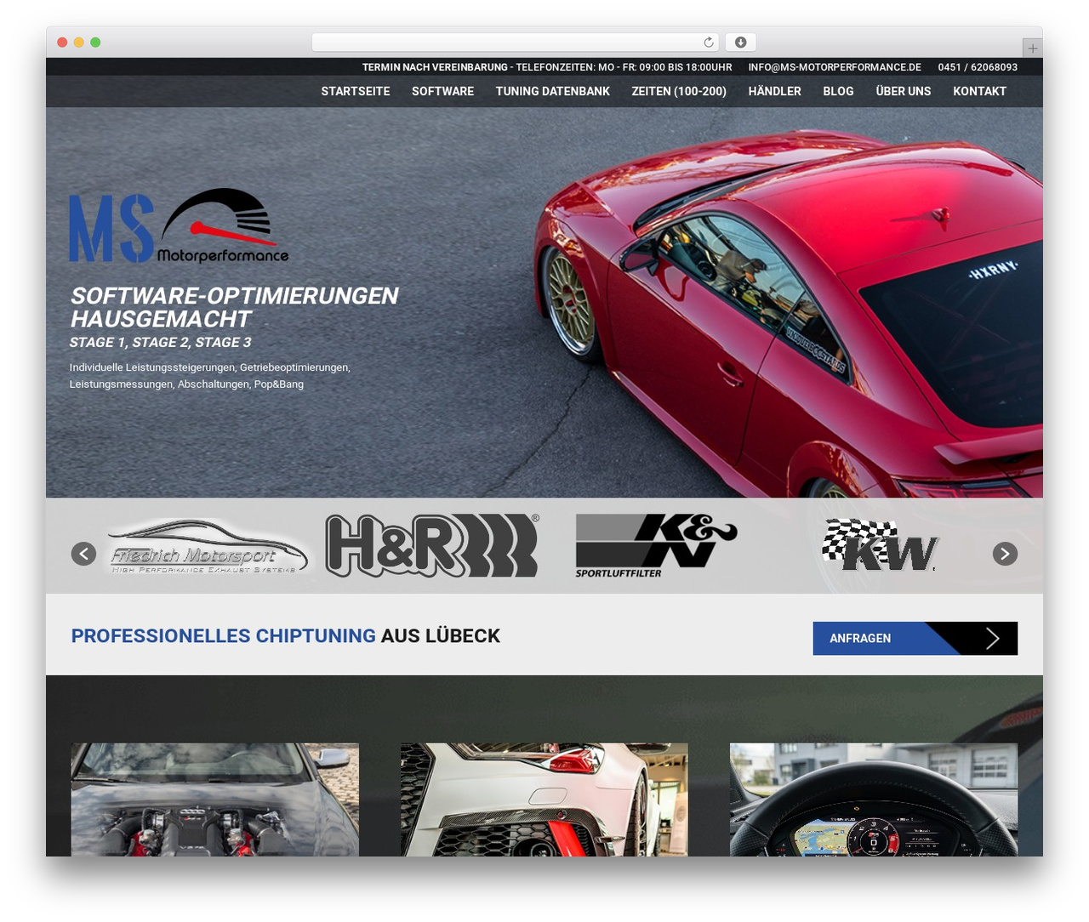This screenshot has width=1089, height=922.
Task: Open Tuning Datenbank menu item
Action: tap(553, 91)
